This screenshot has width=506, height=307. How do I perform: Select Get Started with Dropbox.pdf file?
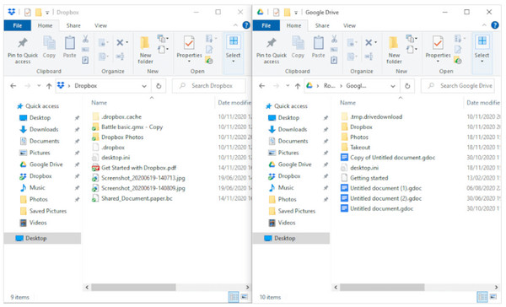click(x=139, y=168)
